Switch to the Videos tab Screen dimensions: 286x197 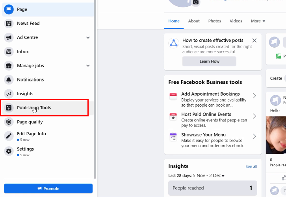point(236,21)
